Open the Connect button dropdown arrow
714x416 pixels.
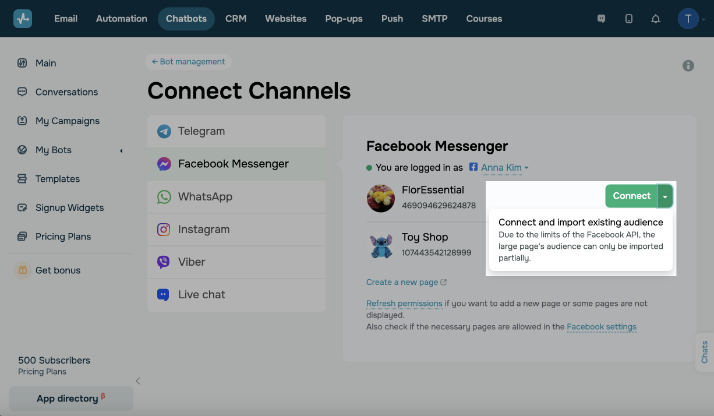(x=665, y=196)
